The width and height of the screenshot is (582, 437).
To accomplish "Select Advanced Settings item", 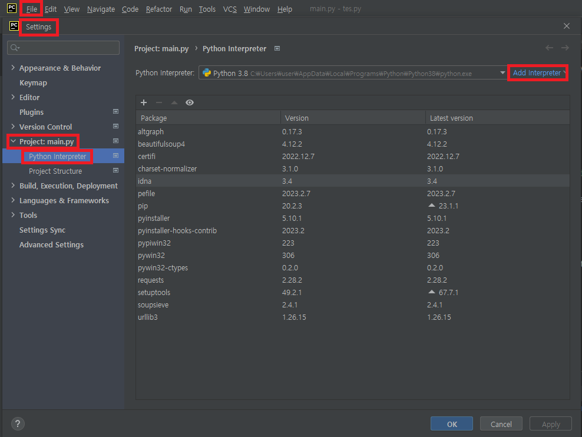I will 51,245.
